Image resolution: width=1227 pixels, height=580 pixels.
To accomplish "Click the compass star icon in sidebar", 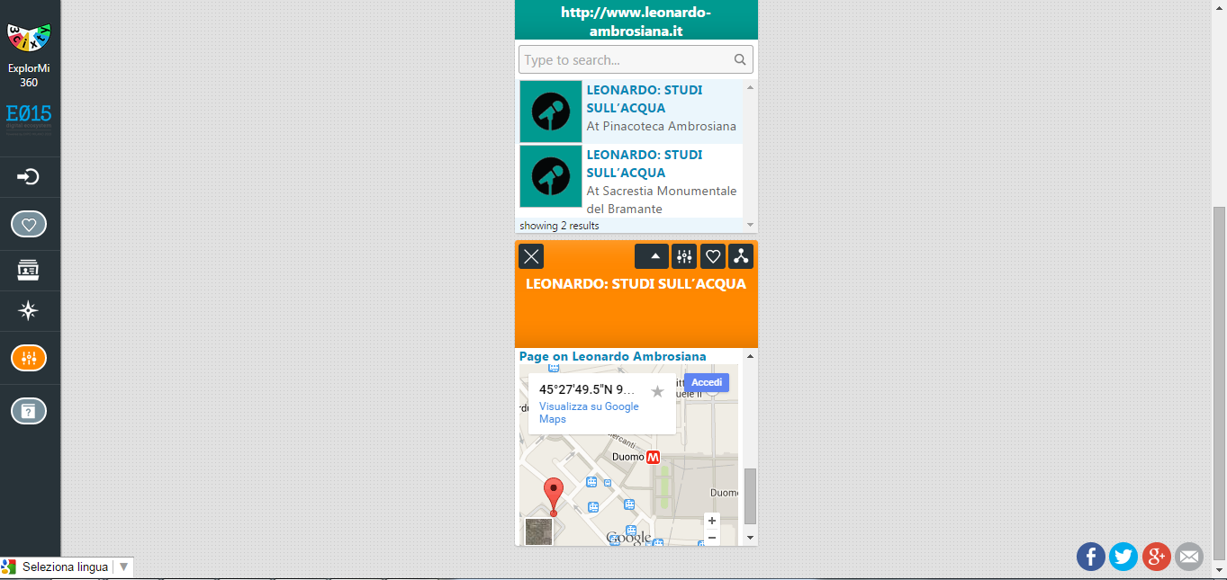I will 29,311.
